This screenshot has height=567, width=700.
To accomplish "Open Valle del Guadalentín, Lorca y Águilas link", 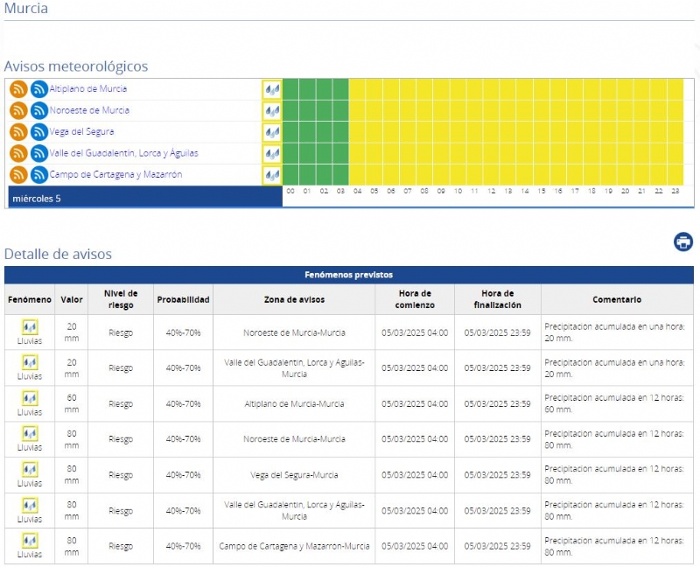I will click(123, 153).
